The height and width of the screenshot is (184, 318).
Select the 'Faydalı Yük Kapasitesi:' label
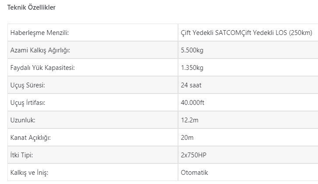click(42, 68)
